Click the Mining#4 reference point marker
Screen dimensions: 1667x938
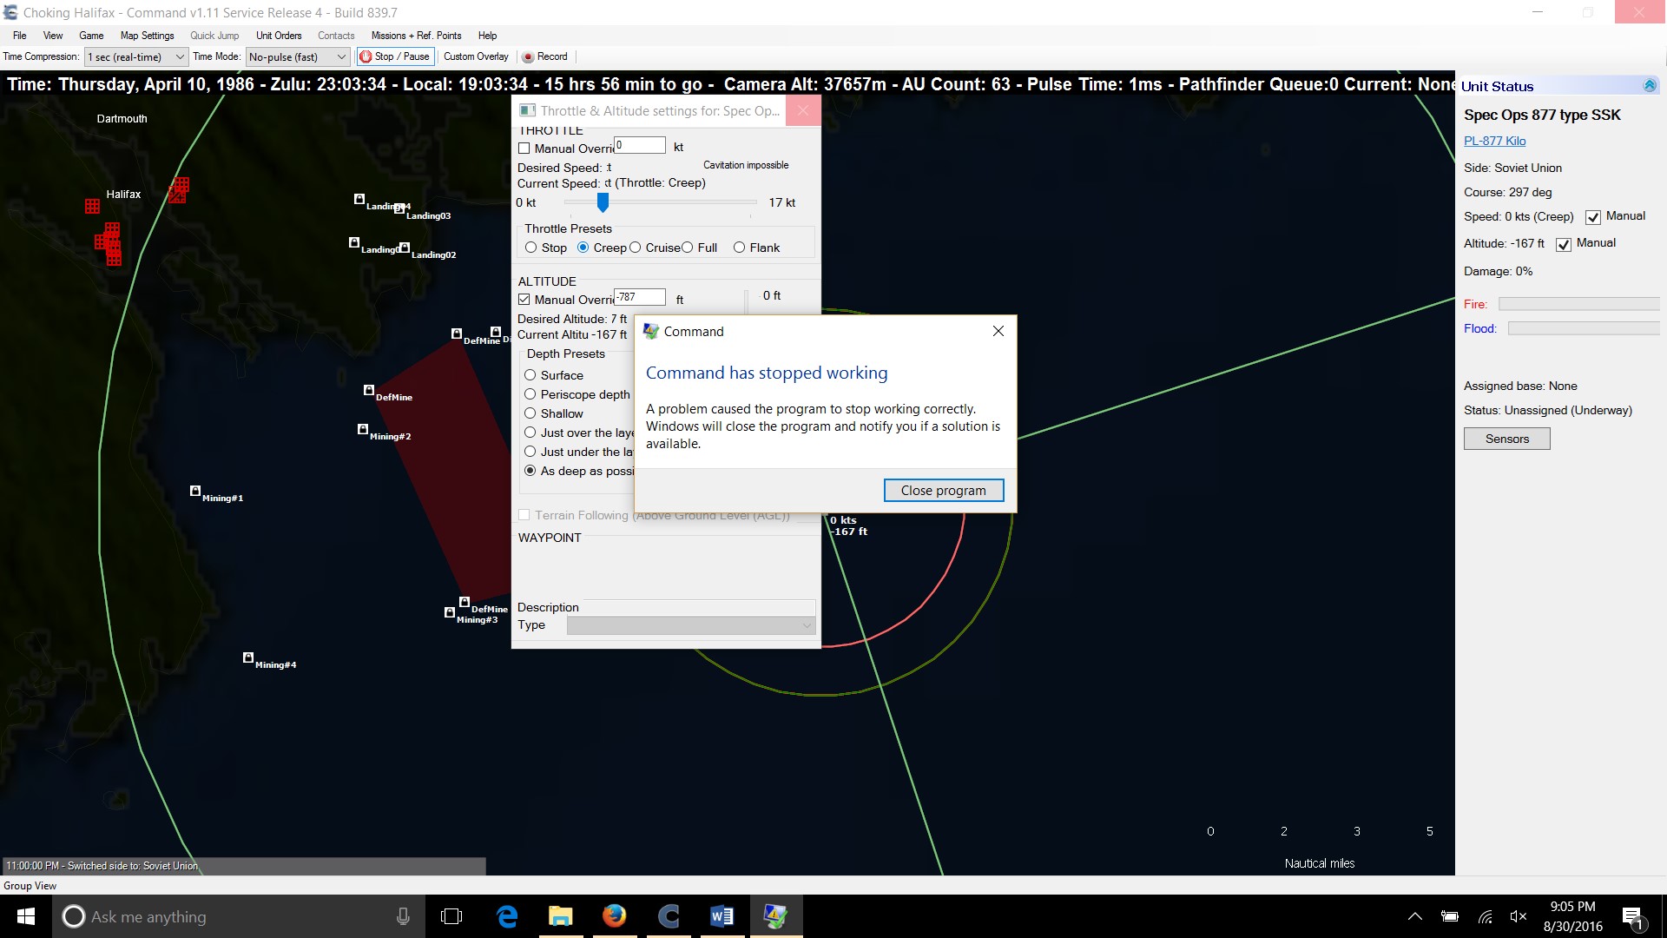point(248,658)
